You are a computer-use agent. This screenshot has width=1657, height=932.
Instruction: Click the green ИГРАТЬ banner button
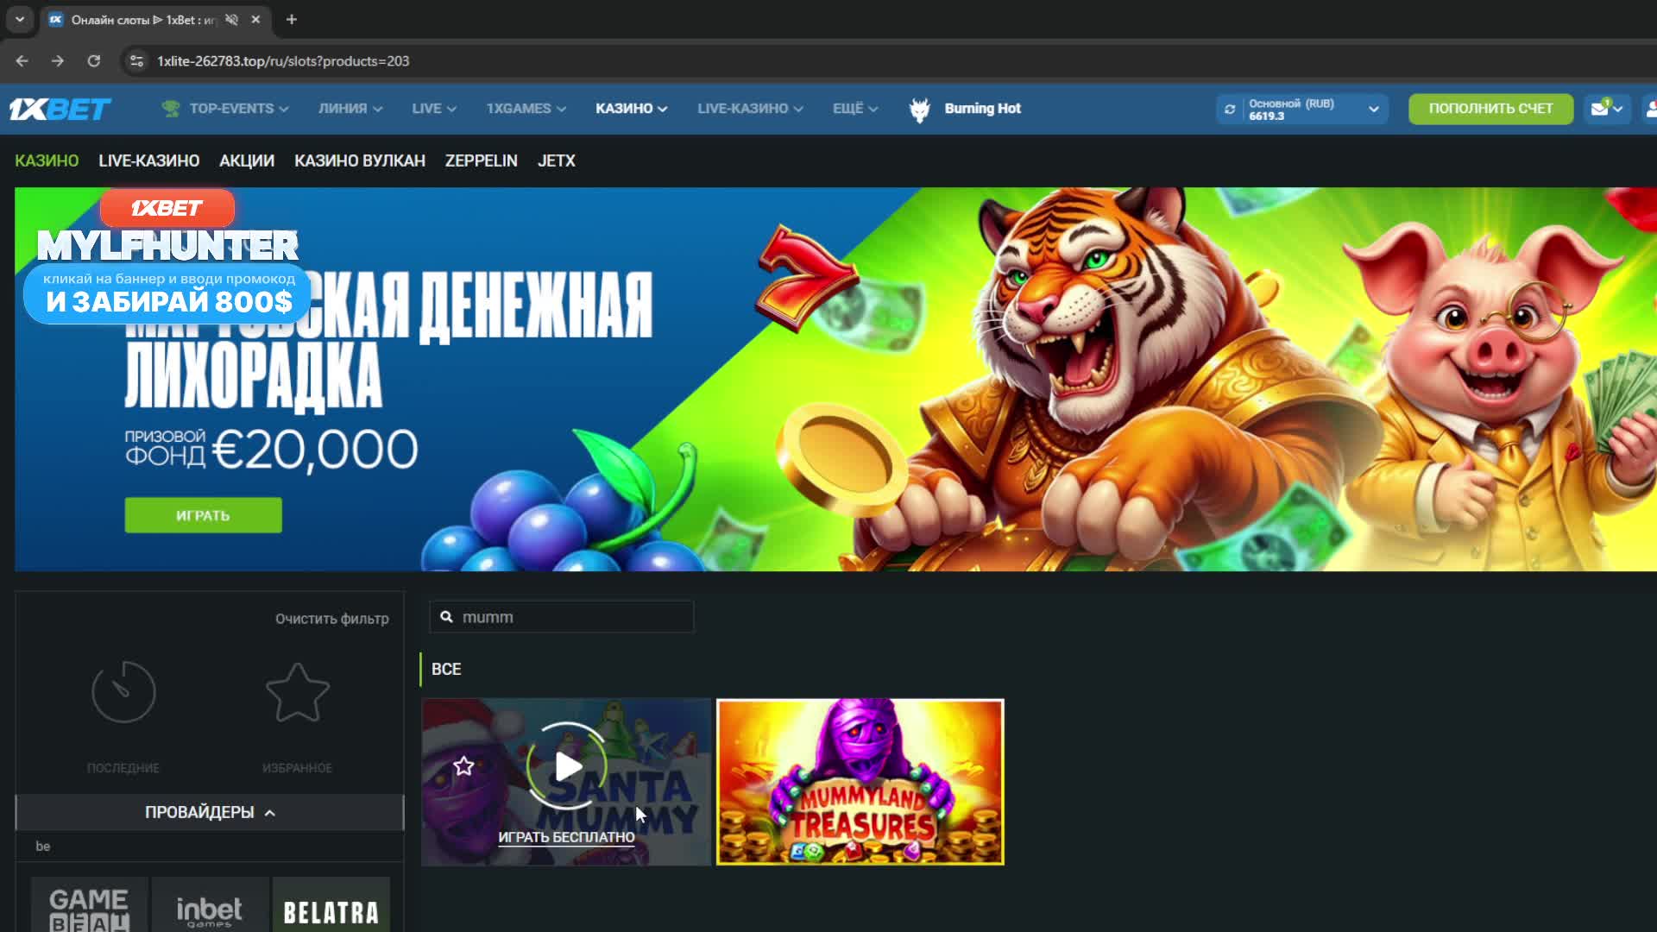pyautogui.click(x=203, y=515)
